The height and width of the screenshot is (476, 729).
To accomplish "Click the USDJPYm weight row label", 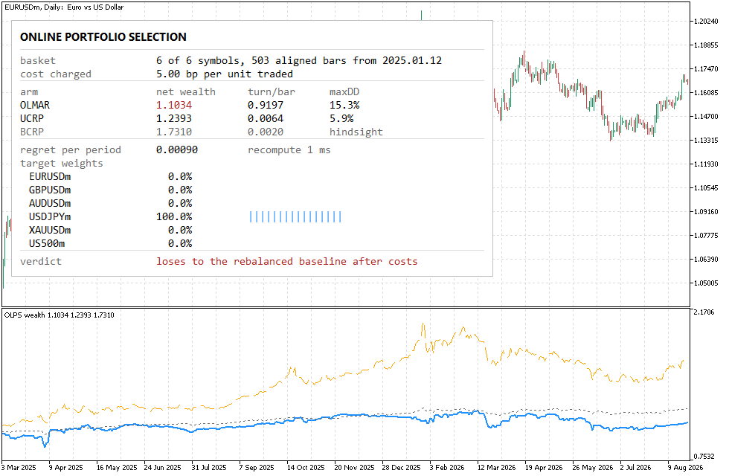I will [50, 217].
